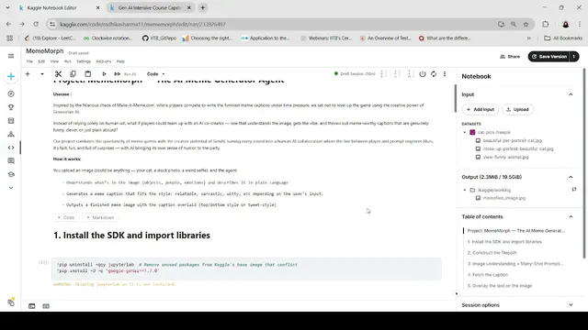This screenshot has width=588, height=330.
Task: Open the File menu
Action: pos(29,61)
